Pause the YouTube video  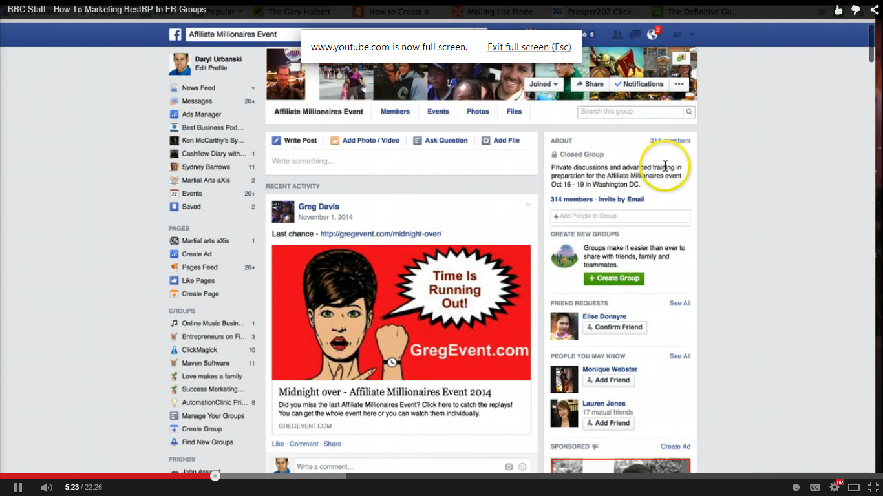coord(17,487)
